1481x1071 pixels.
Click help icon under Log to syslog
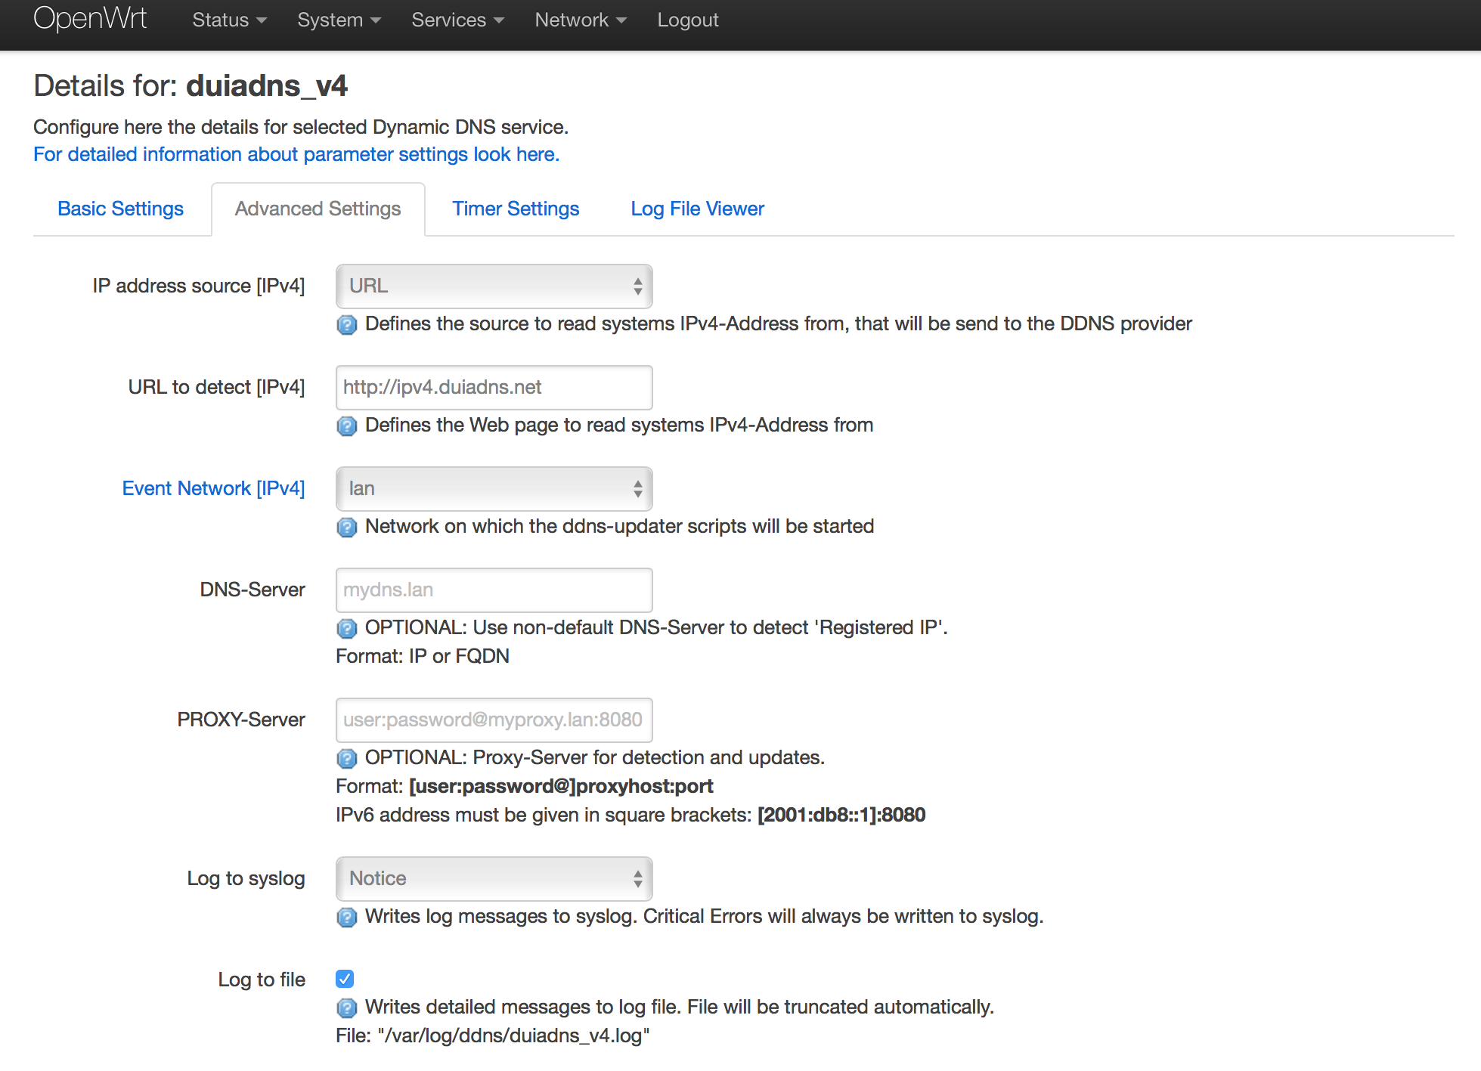click(347, 918)
